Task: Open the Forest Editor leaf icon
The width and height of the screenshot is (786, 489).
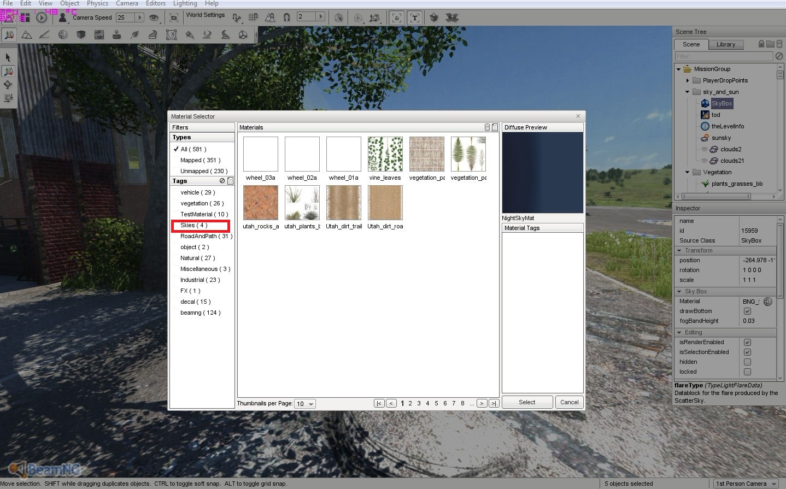Action: [134, 35]
